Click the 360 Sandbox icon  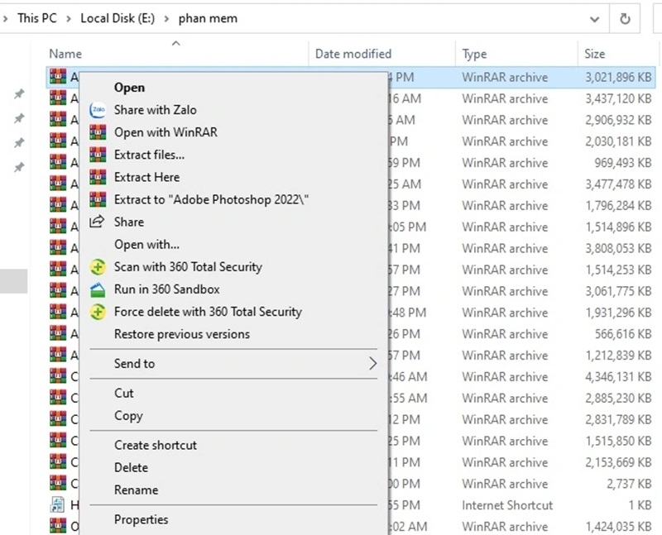(x=99, y=289)
